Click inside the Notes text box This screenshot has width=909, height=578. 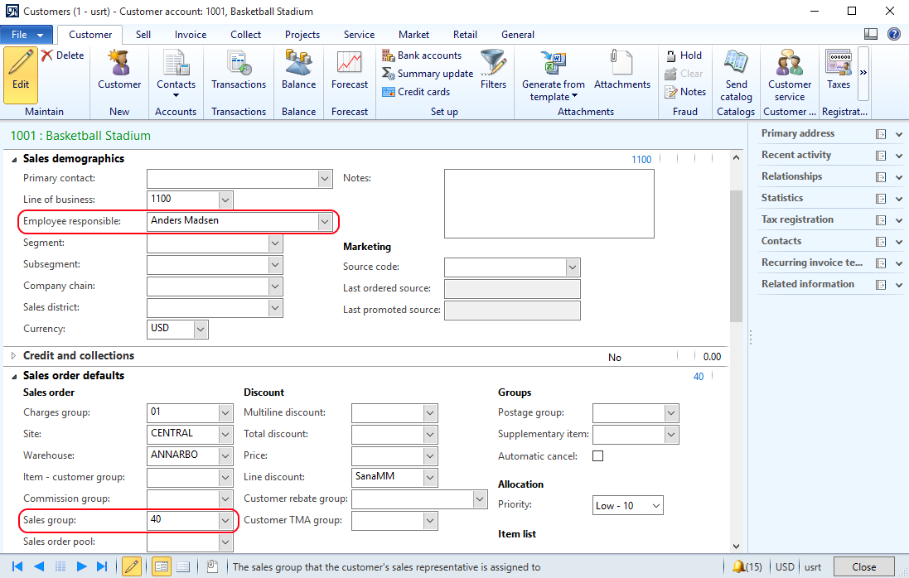pyautogui.click(x=549, y=203)
